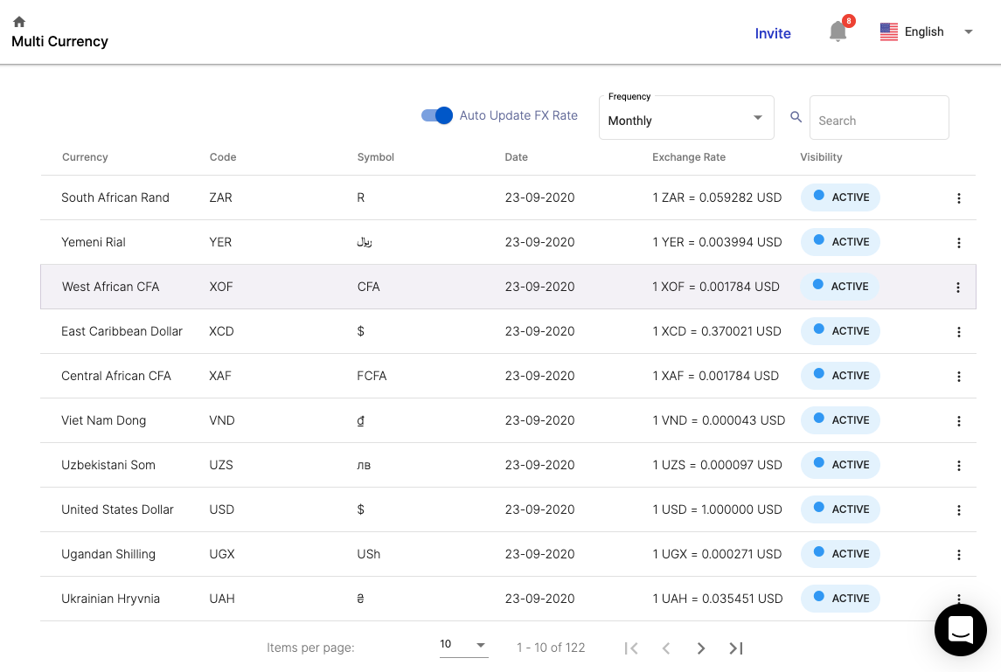Viewport: 1001px width, 672px height.
Task: Open row menu for South African Rand
Action: point(958,198)
